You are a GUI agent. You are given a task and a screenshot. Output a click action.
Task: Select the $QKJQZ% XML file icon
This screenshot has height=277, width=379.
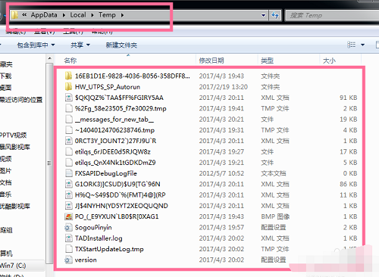pyautogui.click(x=68, y=98)
